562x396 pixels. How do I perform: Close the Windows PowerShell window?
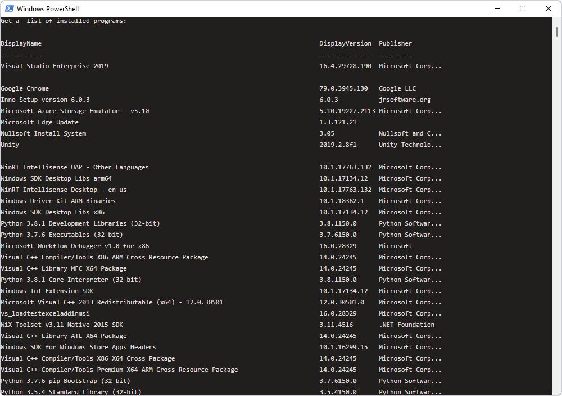click(x=549, y=8)
